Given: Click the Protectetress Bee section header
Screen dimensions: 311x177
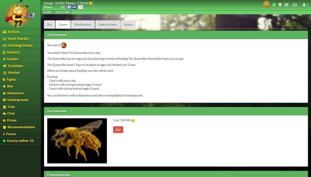Looking at the screenshot, I should [176, 174].
